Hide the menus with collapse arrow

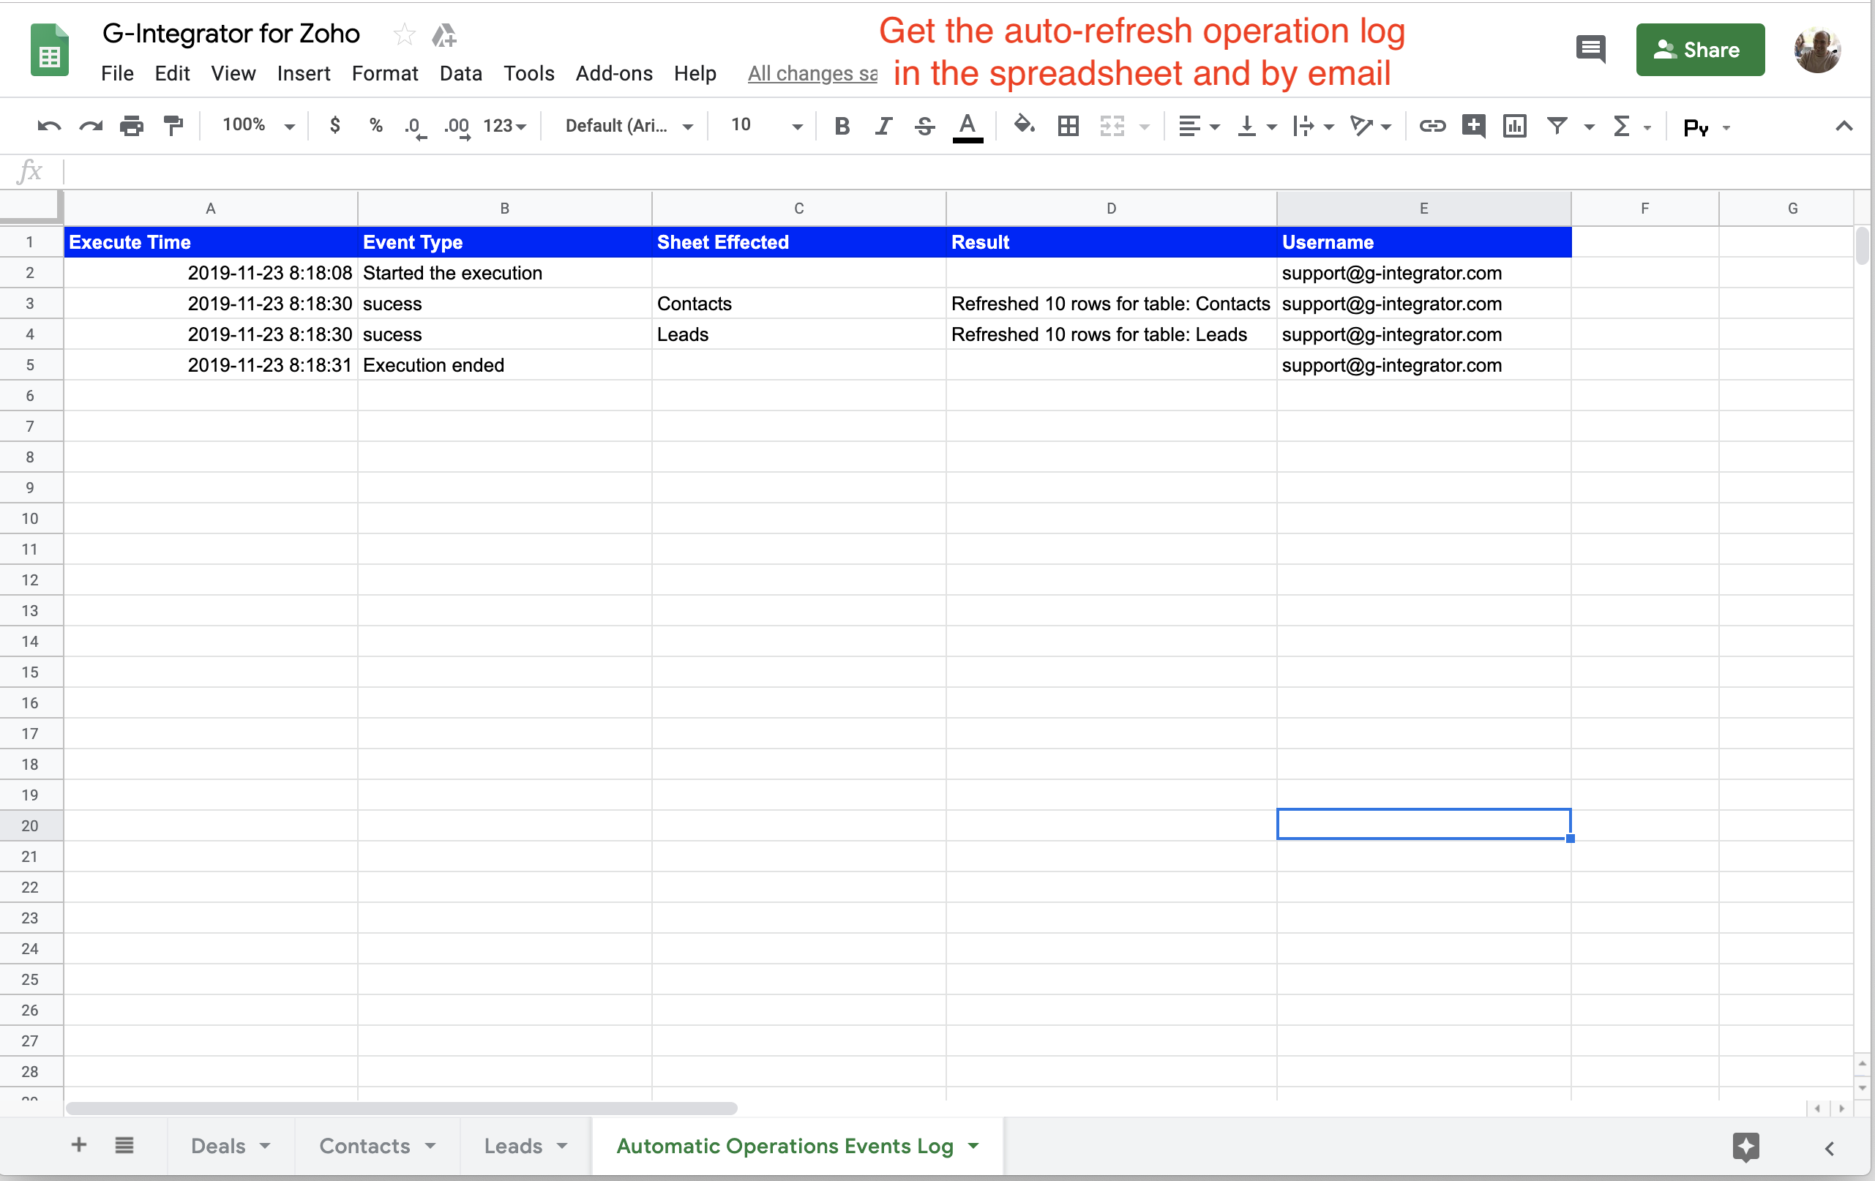tap(1843, 125)
